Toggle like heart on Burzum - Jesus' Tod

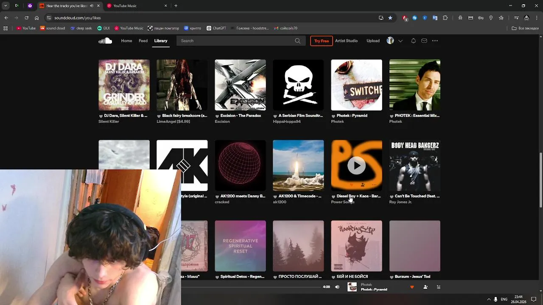pos(392,277)
